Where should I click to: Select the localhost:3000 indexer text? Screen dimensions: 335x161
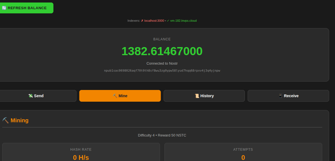(154, 21)
